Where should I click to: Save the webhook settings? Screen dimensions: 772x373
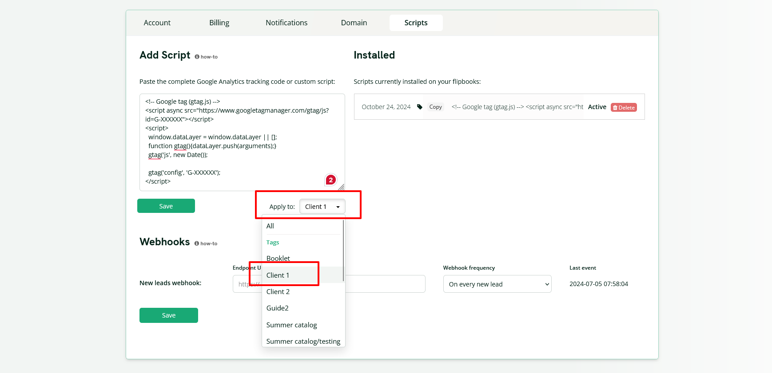point(168,315)
